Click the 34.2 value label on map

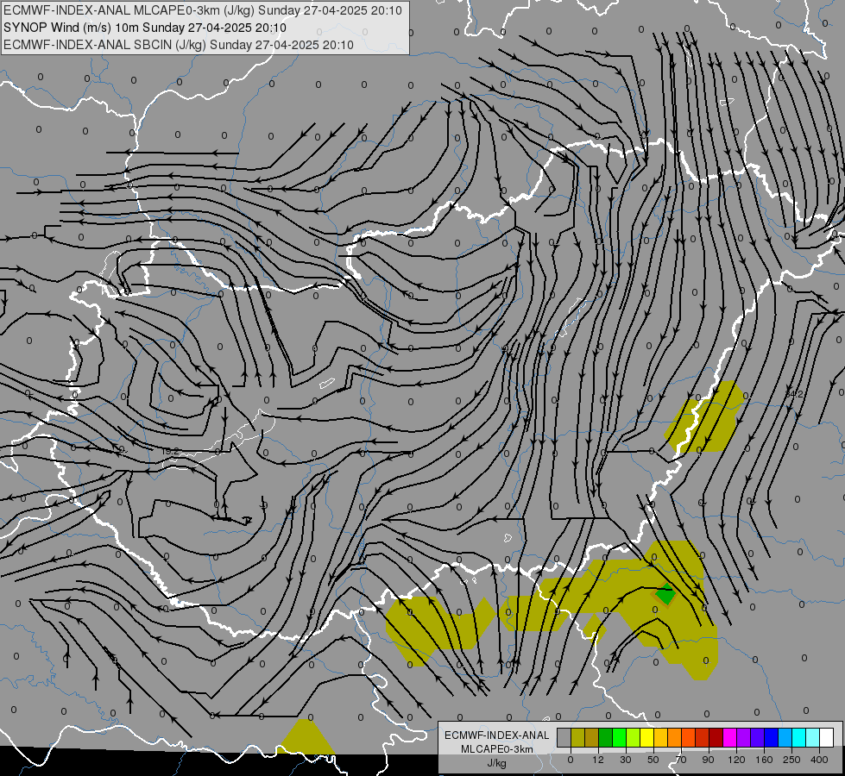pyautogui.click(x=794, y=394)
